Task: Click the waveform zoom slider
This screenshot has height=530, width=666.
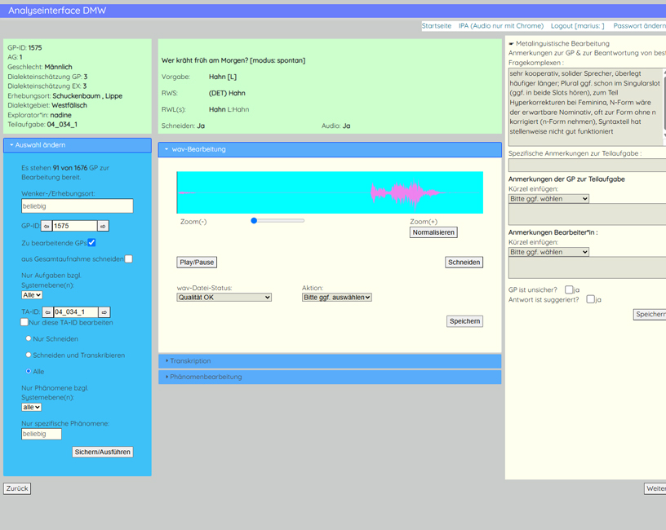Action: 278,221
